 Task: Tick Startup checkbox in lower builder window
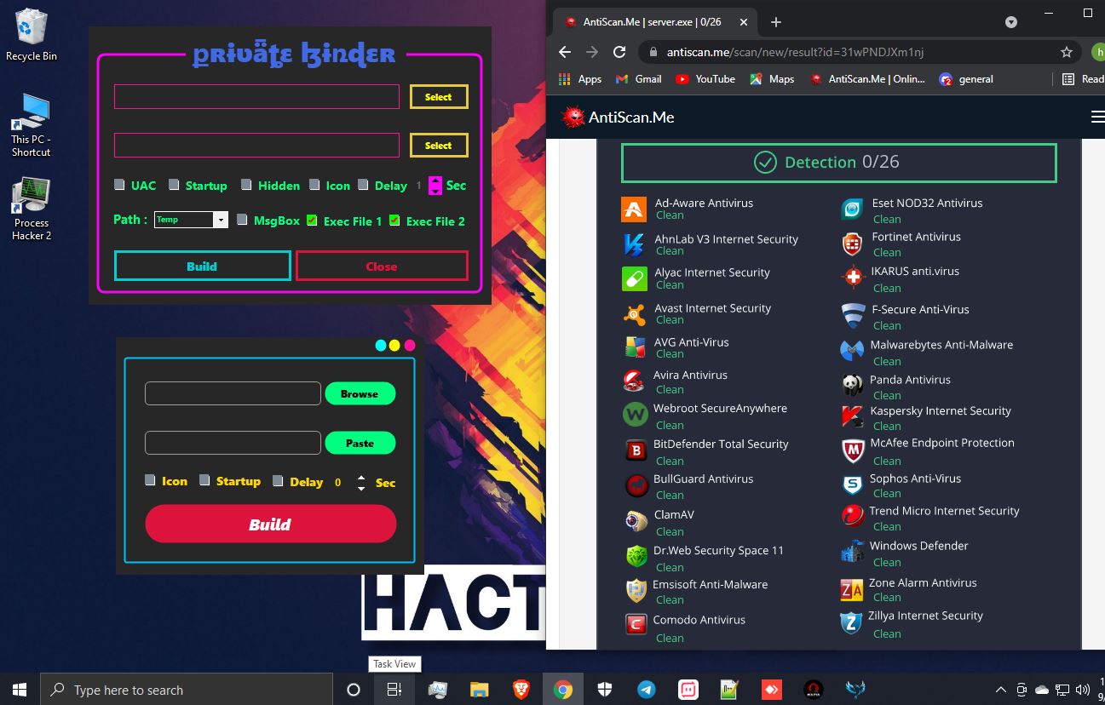[204, 480]
